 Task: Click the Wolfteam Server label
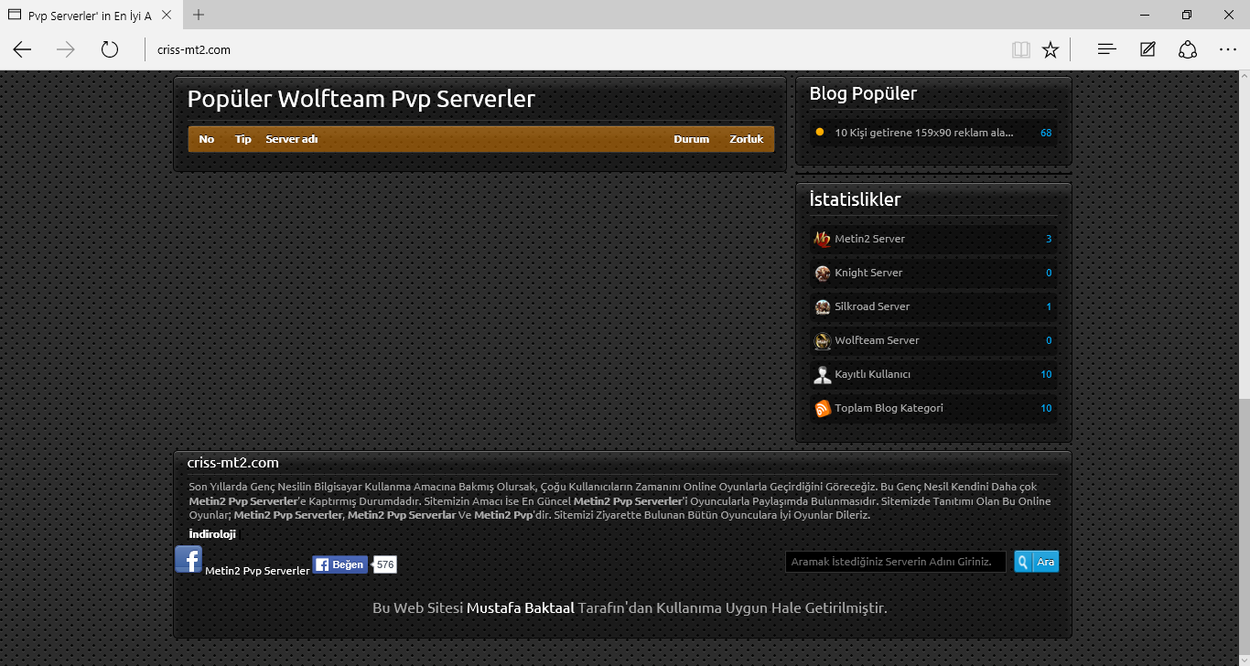877,340
